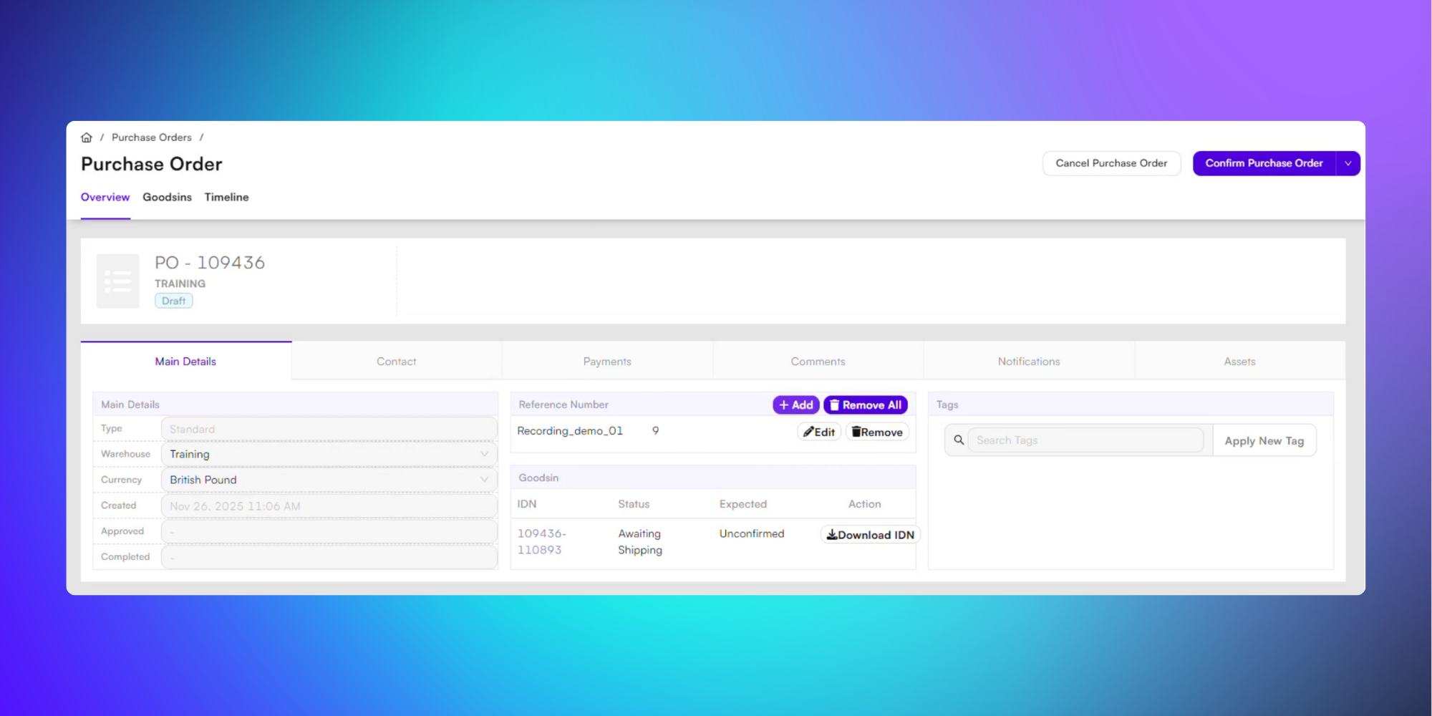This screenshot has height=716, width=1432.
Task: Click Cancel Purchase Order button
Action: (x=1111, y=163)
